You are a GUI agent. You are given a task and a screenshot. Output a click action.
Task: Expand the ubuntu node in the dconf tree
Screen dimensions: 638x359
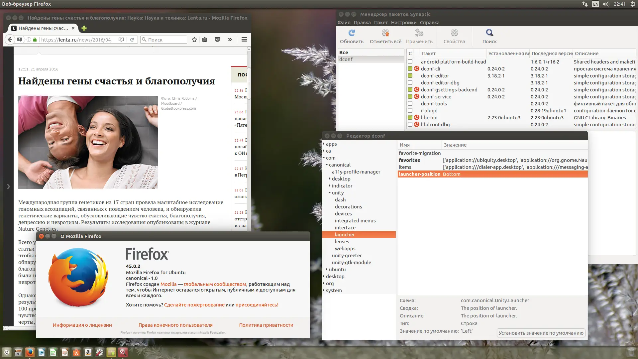click(x=327, y=270)
